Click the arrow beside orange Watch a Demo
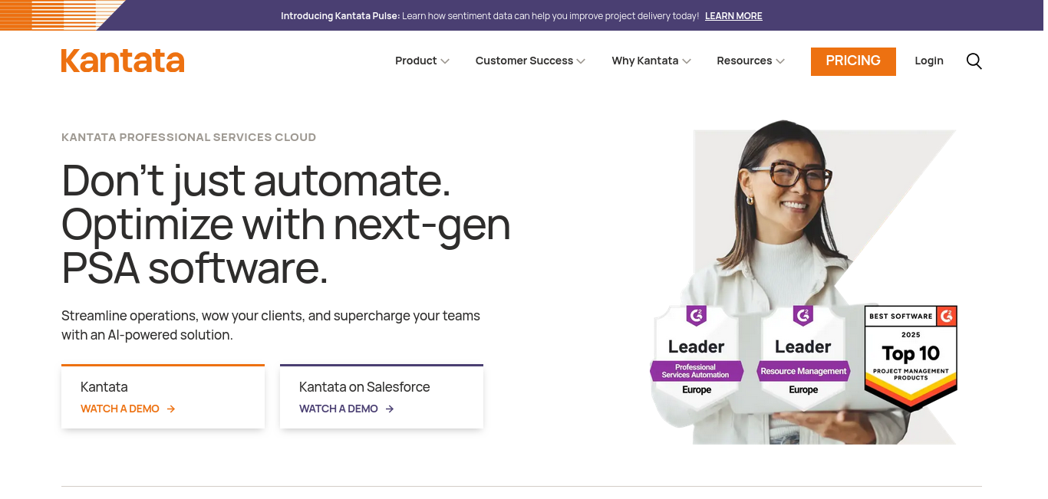 171,409
